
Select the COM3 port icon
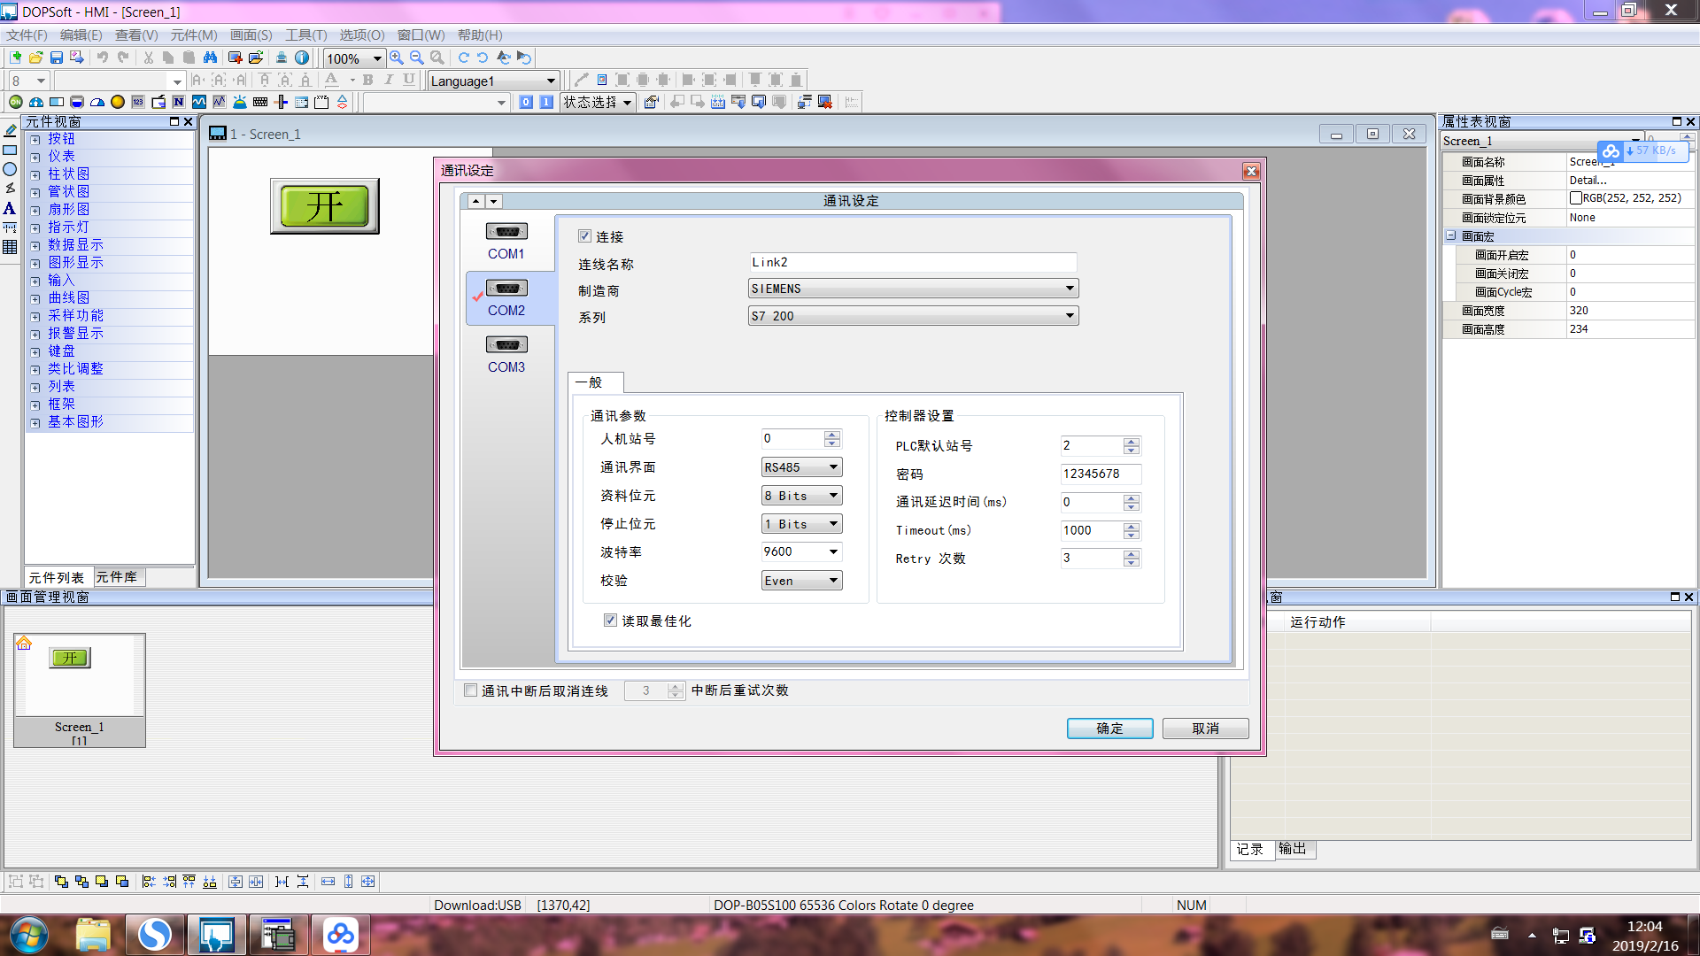pyautogui.click(x=506, y=345)
